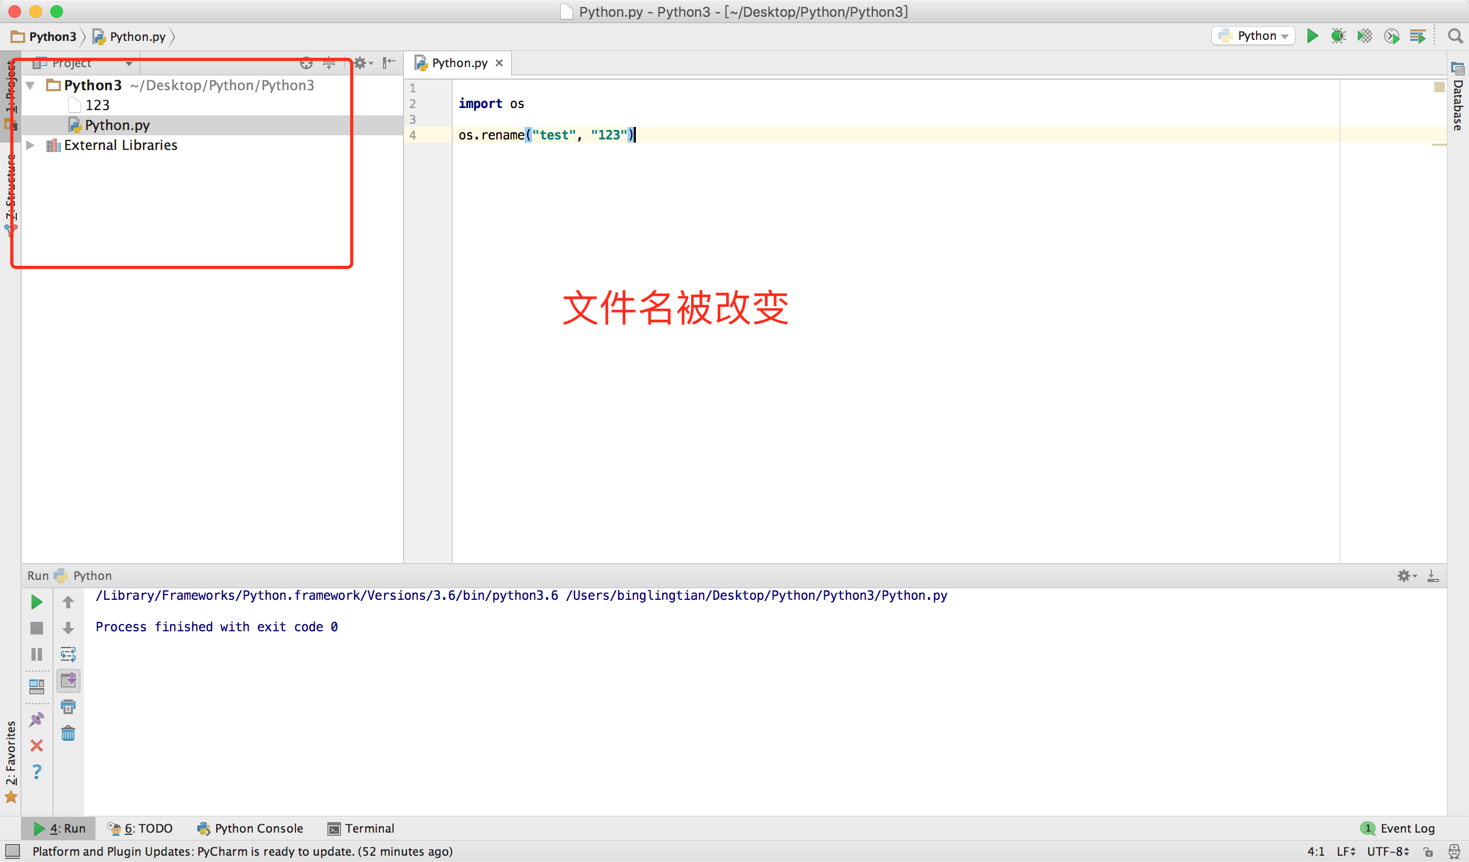The width and height of the screenshot is (1469, 862).
Task: Open the Terminal tool window tab
Action: (361, 828)
